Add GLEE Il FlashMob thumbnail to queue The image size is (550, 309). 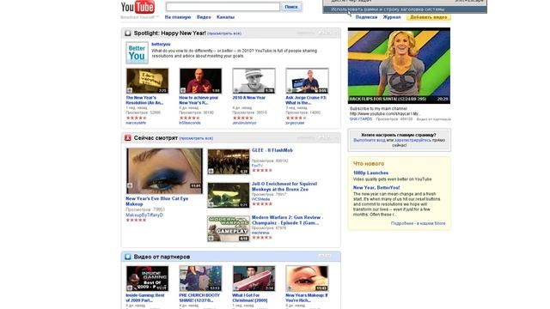click(211, 172)
